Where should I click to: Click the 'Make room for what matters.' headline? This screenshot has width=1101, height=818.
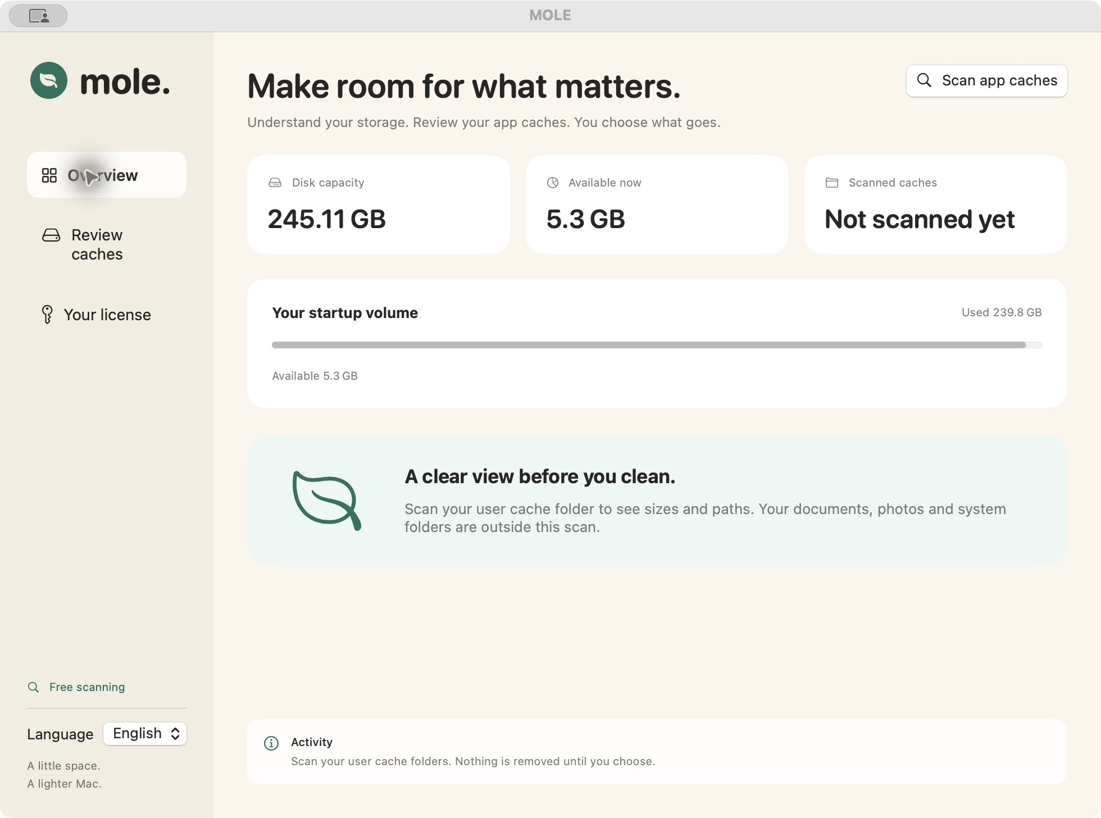[464, 86]
